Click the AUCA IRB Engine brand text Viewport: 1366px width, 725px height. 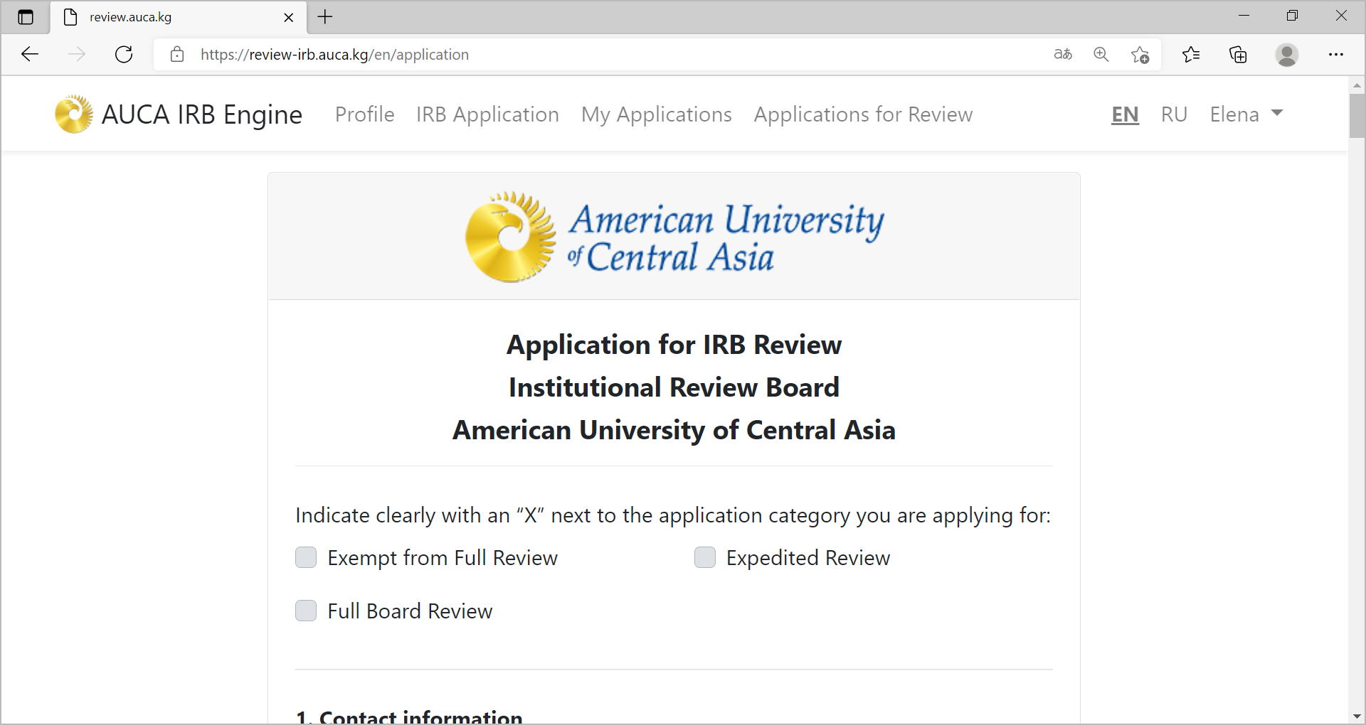(x=202, y=114)
